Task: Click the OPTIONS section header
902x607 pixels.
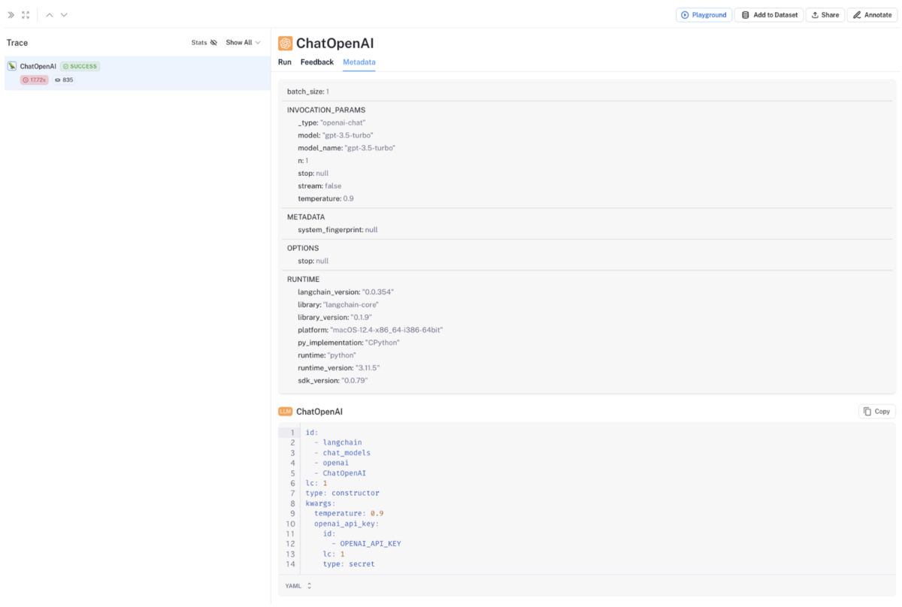Action: coord(303,248)
